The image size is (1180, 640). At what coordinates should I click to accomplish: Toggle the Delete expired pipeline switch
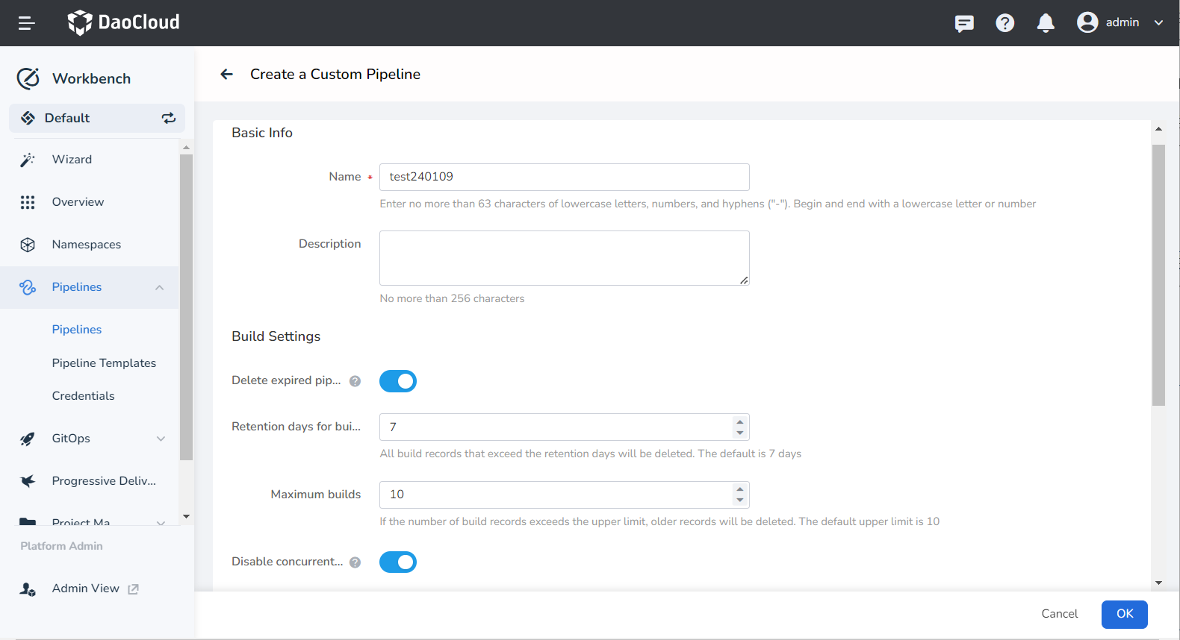398,381
